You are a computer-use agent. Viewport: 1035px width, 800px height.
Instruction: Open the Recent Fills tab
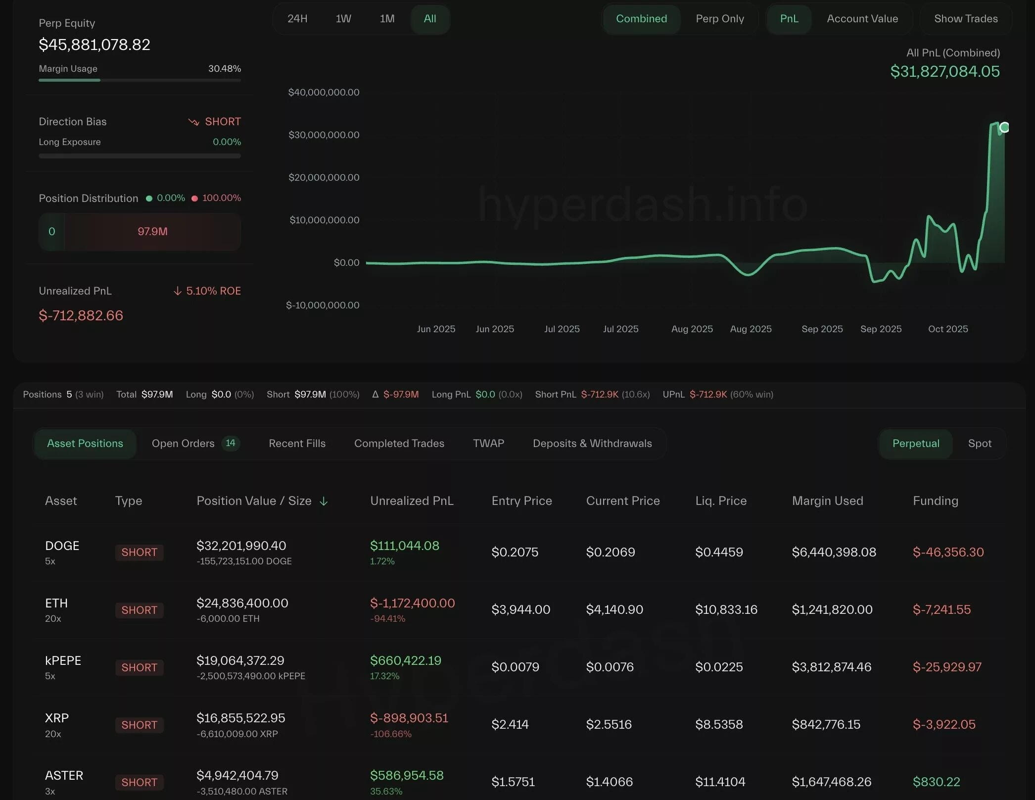(x=297, y=444)
